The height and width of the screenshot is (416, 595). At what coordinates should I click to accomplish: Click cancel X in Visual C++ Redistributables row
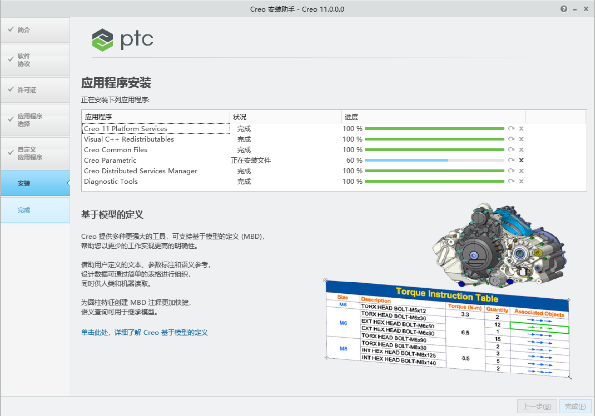(x=522, y=139)
